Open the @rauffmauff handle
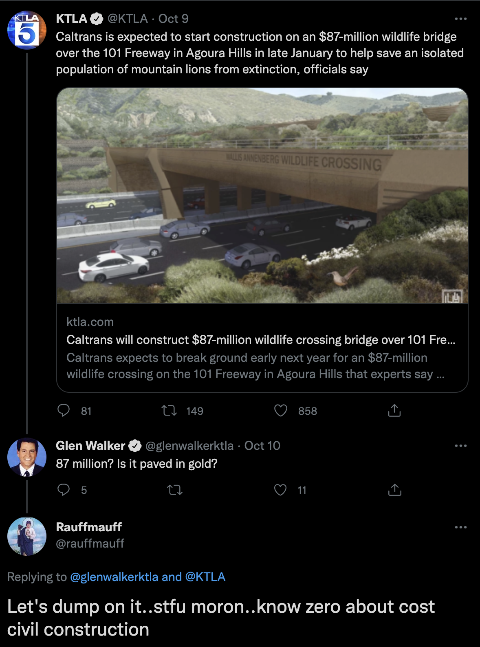This screenshot has width=480, height=647. (90, 544)
